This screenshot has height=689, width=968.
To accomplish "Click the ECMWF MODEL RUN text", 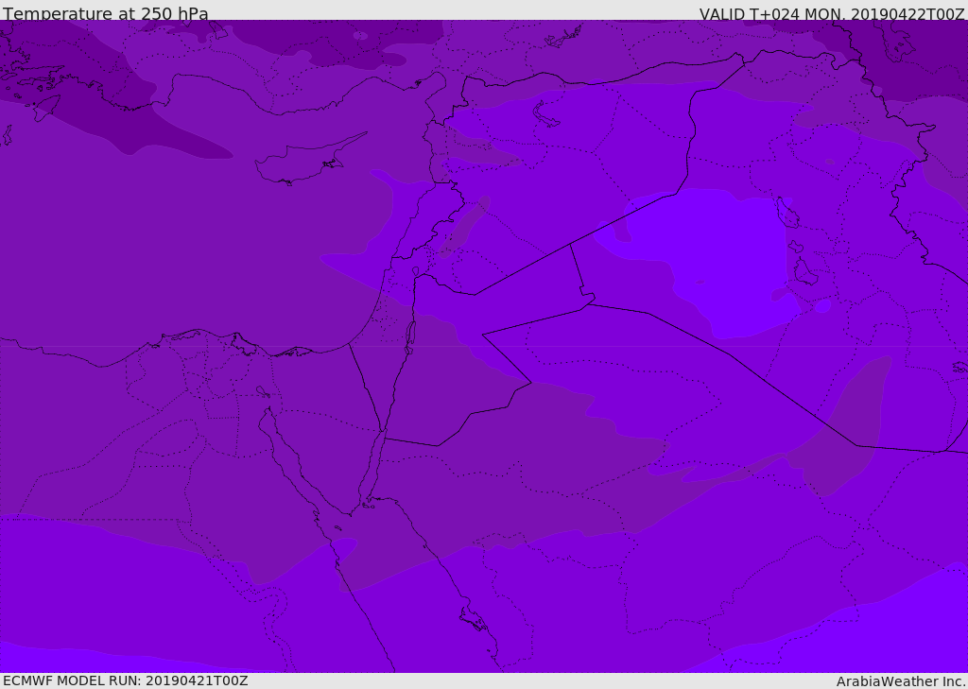I will pos(125,680).
